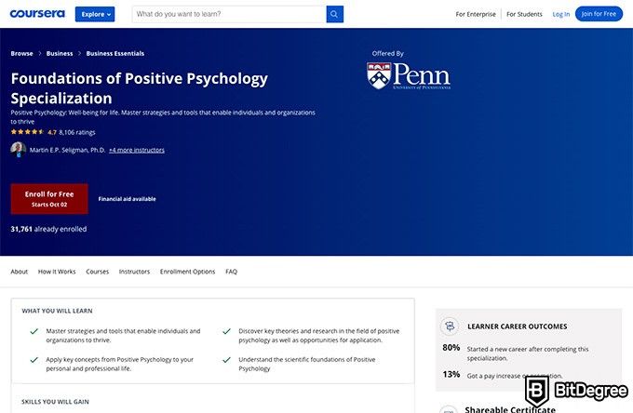Click the Coursera logo
Image resolution: width=633 pixels, height=413 pixels.
(x=37, y=14)
